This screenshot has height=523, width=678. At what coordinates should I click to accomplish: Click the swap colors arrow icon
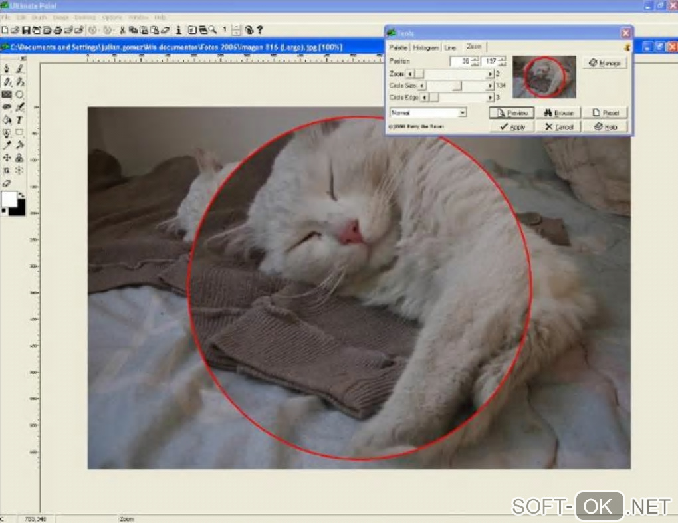tap(22, 195)
